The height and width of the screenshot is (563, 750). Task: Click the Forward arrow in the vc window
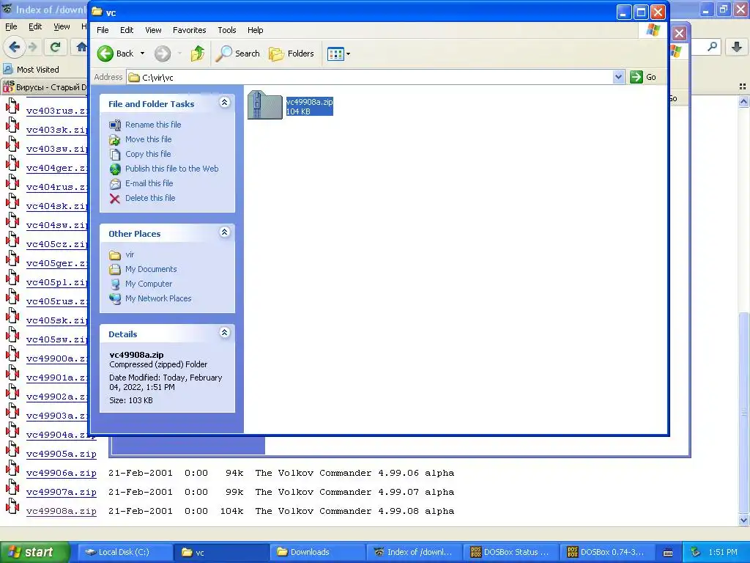tap(163, 54)
